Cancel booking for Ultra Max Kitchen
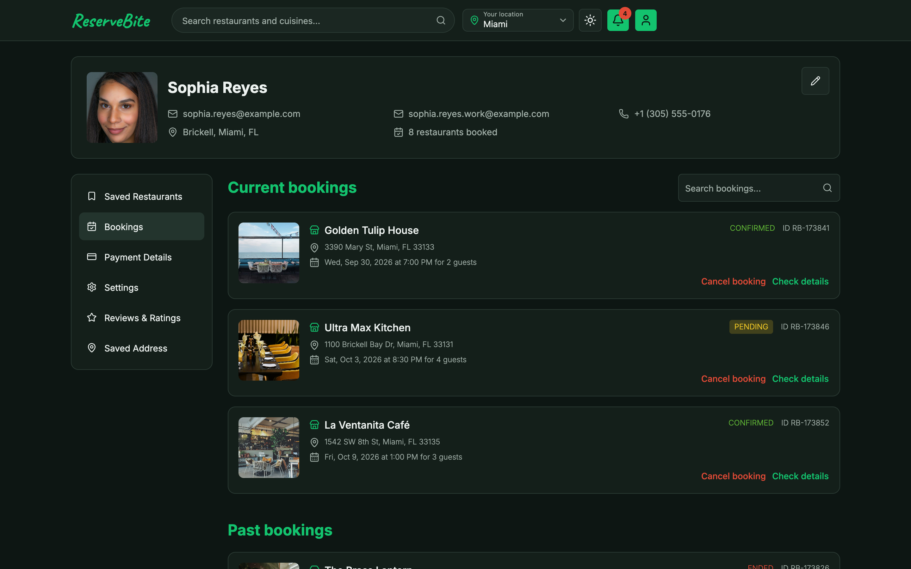Screen dimensions: 911x569 pyautogui.click(x=733, y=379)
